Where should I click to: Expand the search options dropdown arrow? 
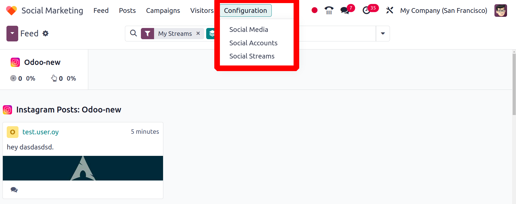383,34
